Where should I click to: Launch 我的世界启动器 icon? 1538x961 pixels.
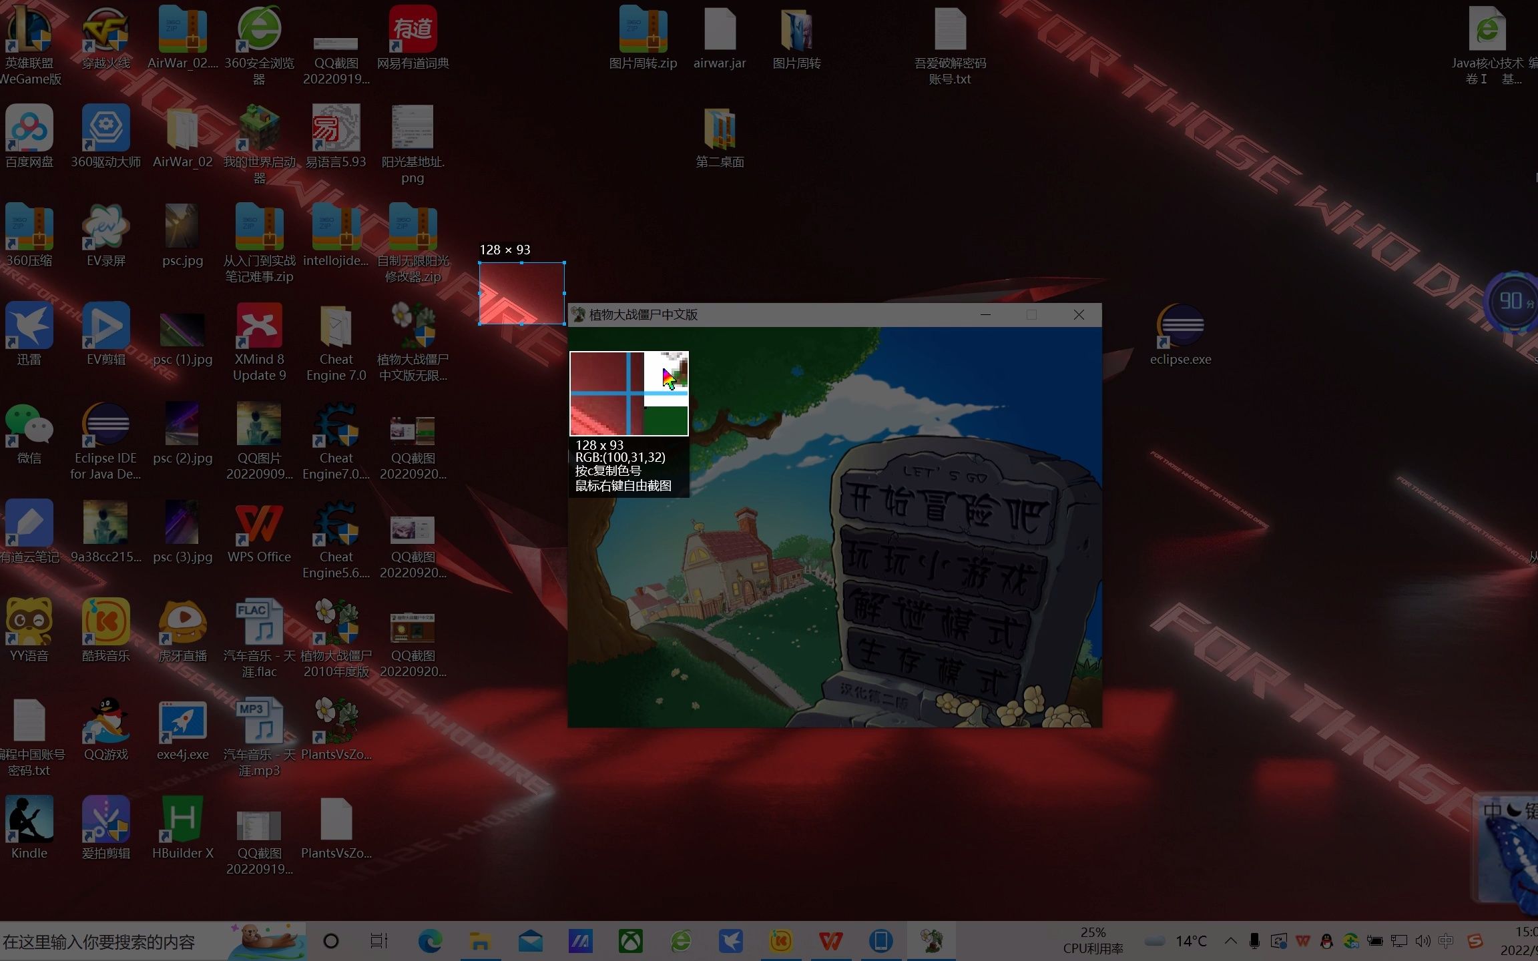259,143
